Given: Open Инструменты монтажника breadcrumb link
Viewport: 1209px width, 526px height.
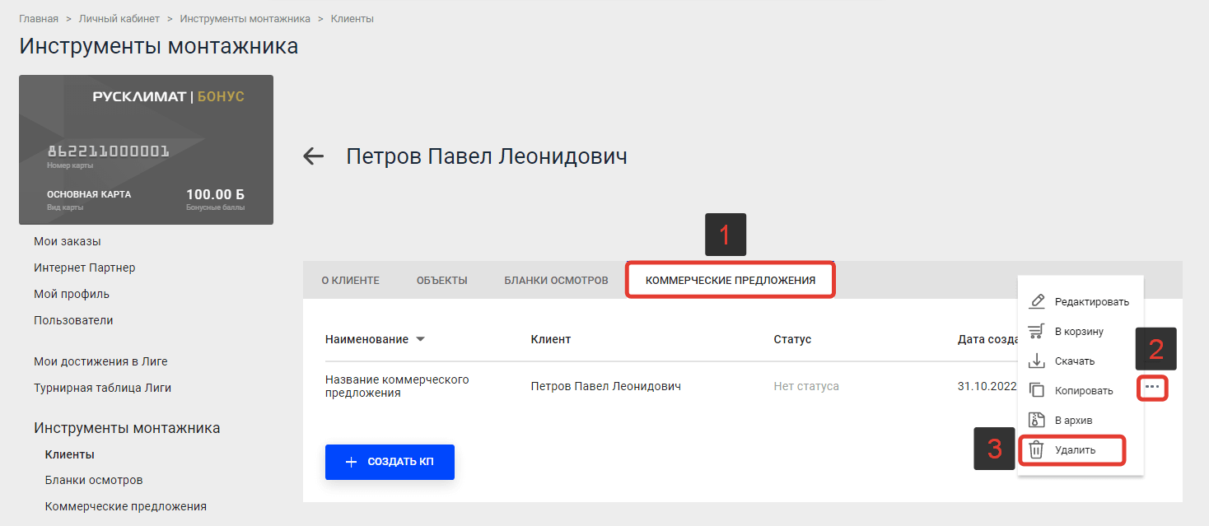Looking at the screenshot, I should (245, 18).
